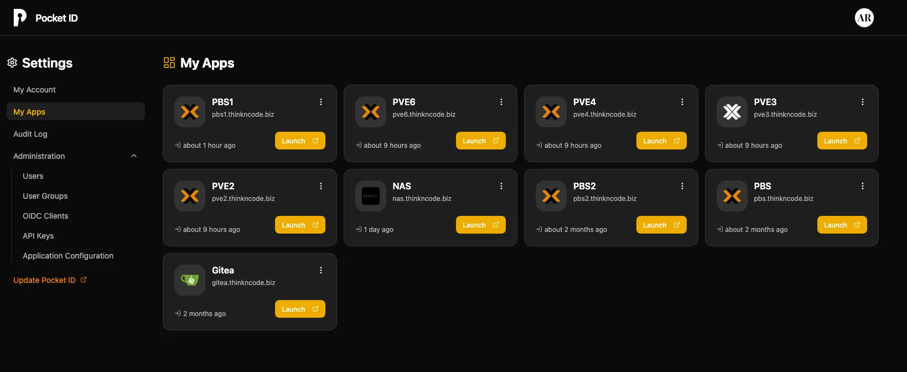Open three-dot menu on NAS card
Image resolution: width=907 pixels, height=372 pixels.
point(501,186)
